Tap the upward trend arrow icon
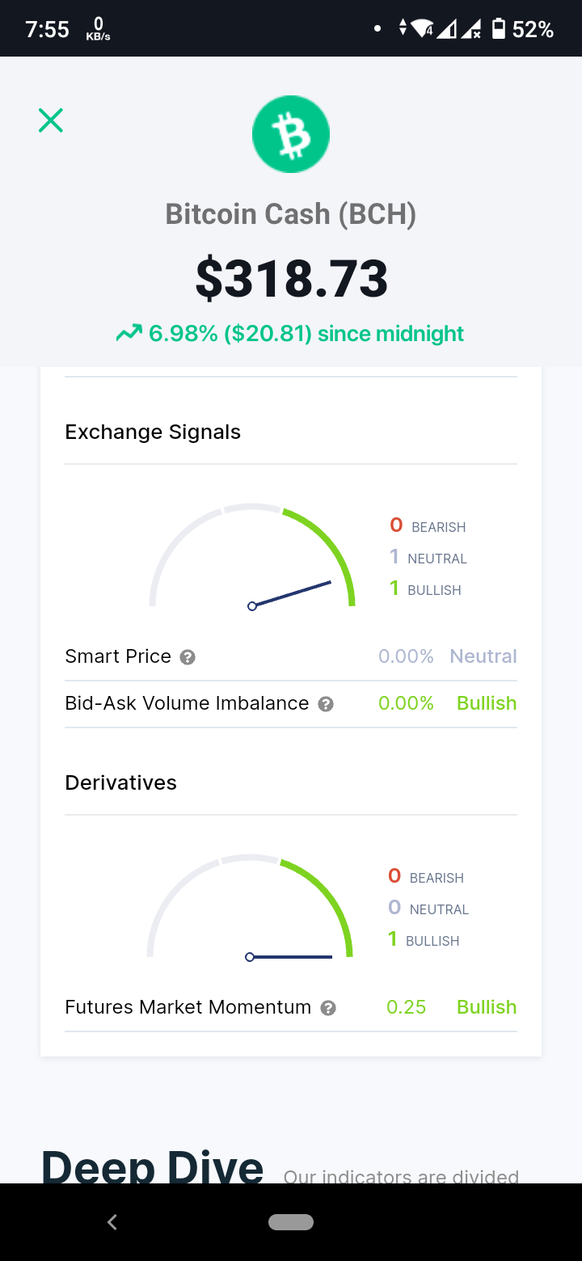 pyautogui.click(x=129, y=333)
